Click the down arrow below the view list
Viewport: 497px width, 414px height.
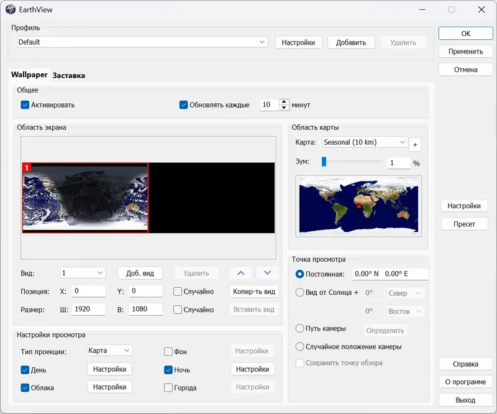(267, 272)
